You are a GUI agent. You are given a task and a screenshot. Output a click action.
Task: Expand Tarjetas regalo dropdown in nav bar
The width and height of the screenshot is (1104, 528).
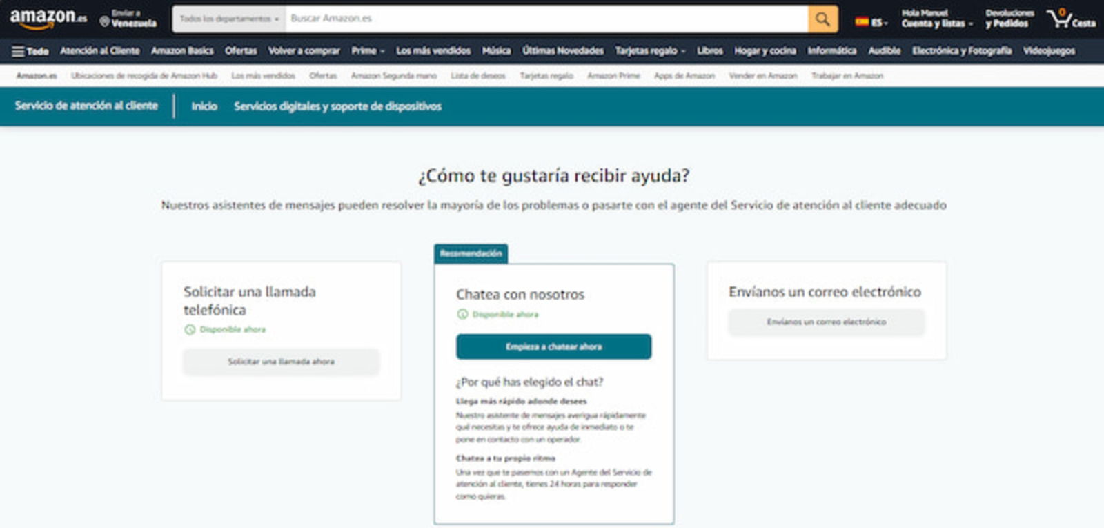650,51
